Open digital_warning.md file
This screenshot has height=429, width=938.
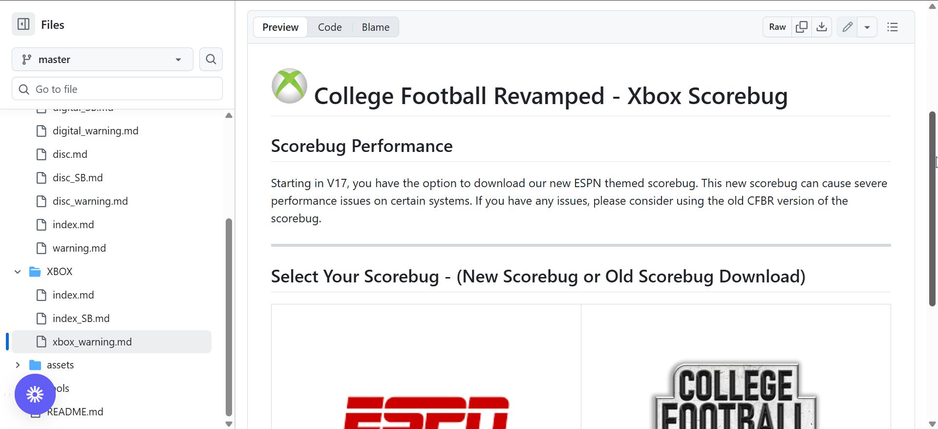pyautogui.click(x=95, y=131)
